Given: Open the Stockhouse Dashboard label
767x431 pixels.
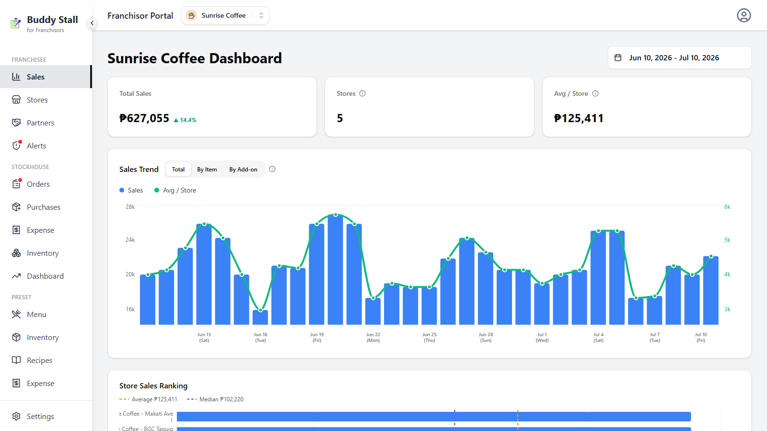Looking at the screenshot, I should coord(45,276).
